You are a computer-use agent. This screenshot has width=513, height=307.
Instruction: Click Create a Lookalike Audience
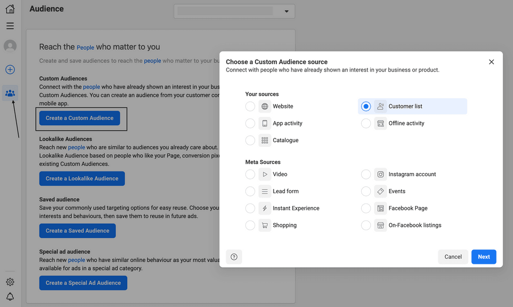(x=82, y=178)
